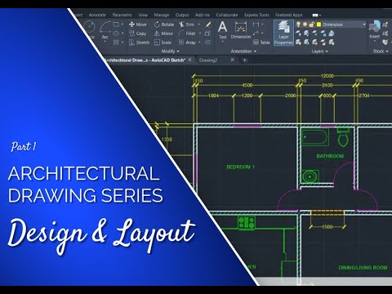392x294 pixels.
Task: Click the Erase tool icon
Action: tap(208, 24)
